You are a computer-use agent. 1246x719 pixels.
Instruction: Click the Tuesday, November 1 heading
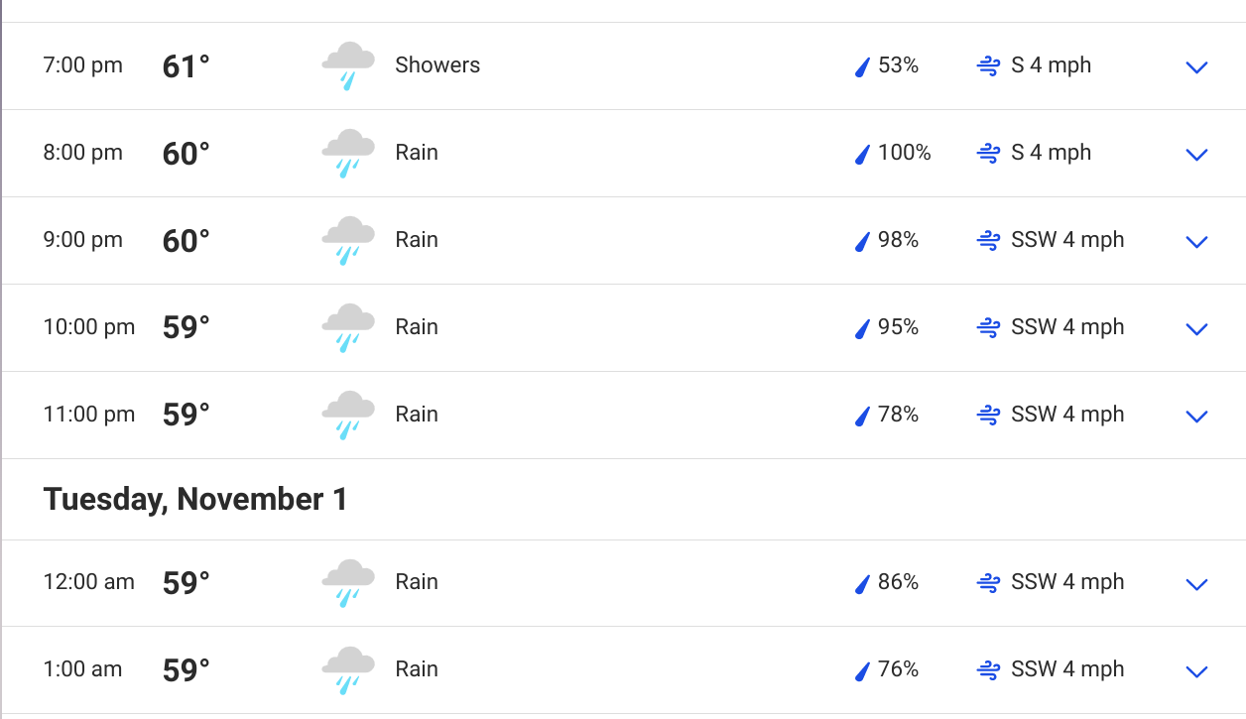[x=195, y=499]
